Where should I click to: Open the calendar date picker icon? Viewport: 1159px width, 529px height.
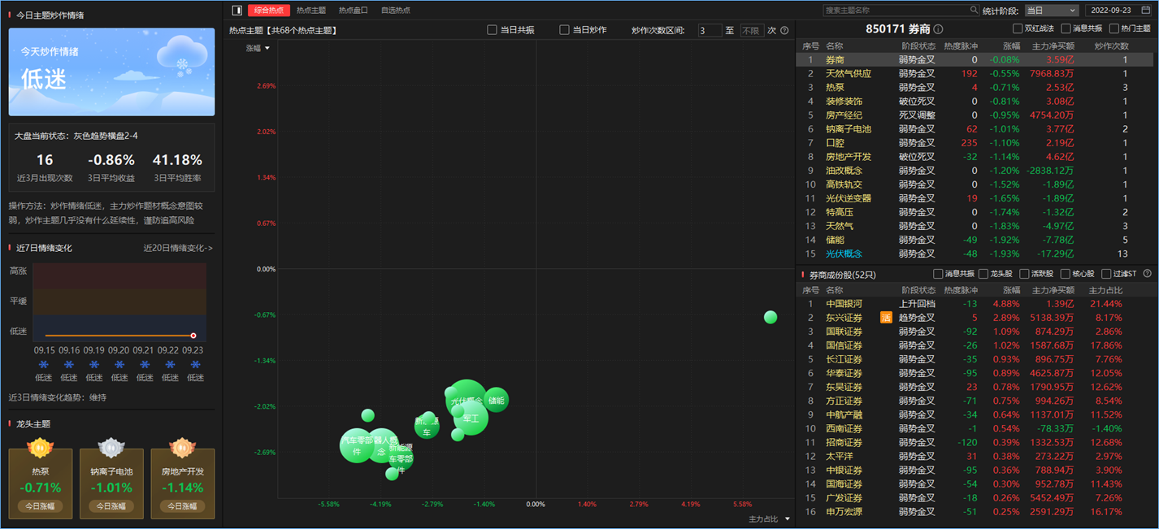(1147, 11)
